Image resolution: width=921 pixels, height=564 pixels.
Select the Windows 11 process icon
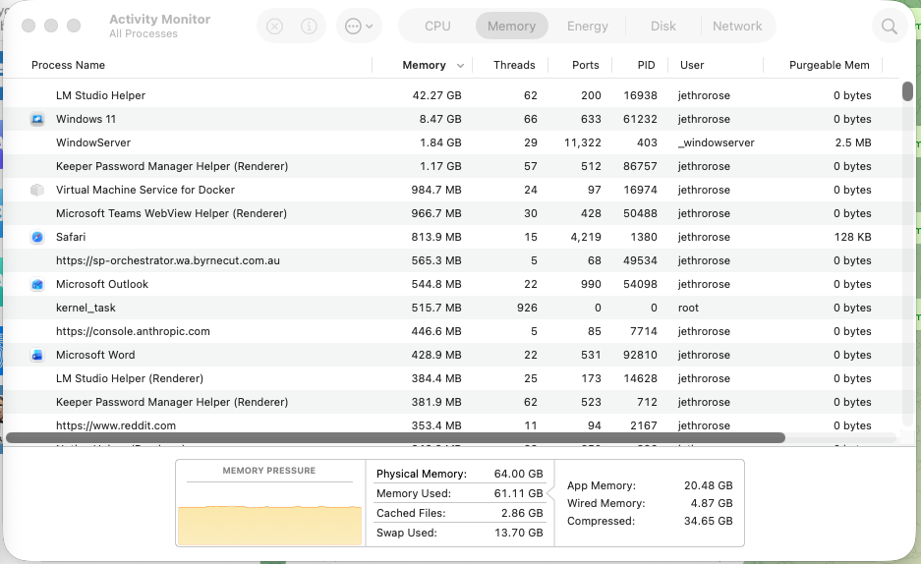37,119
